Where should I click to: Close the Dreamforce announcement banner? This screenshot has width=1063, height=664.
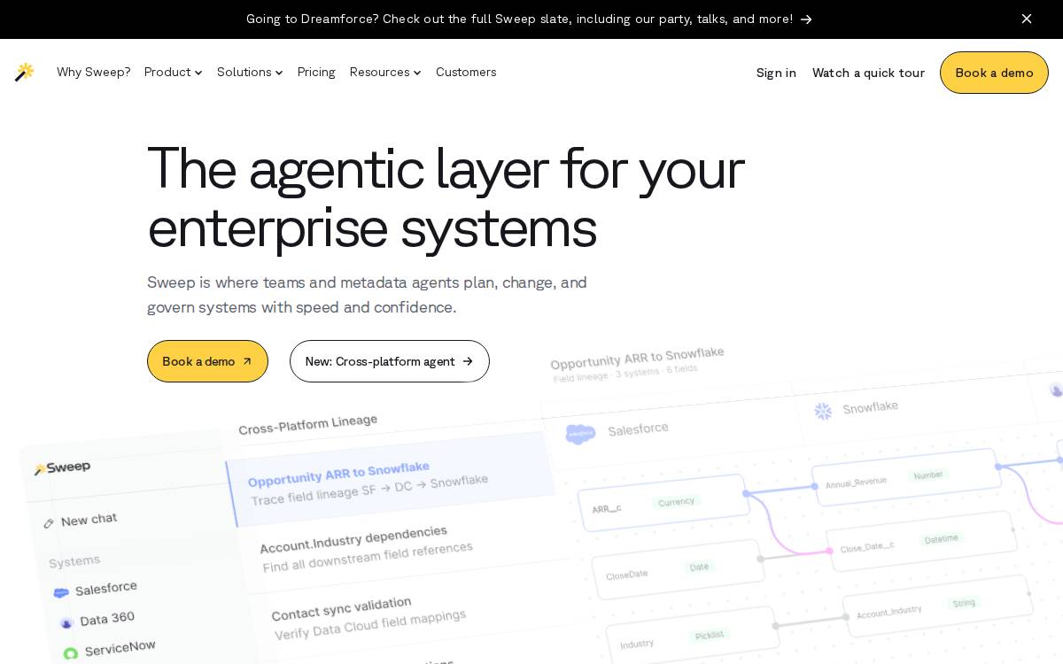pos(1027,19)
